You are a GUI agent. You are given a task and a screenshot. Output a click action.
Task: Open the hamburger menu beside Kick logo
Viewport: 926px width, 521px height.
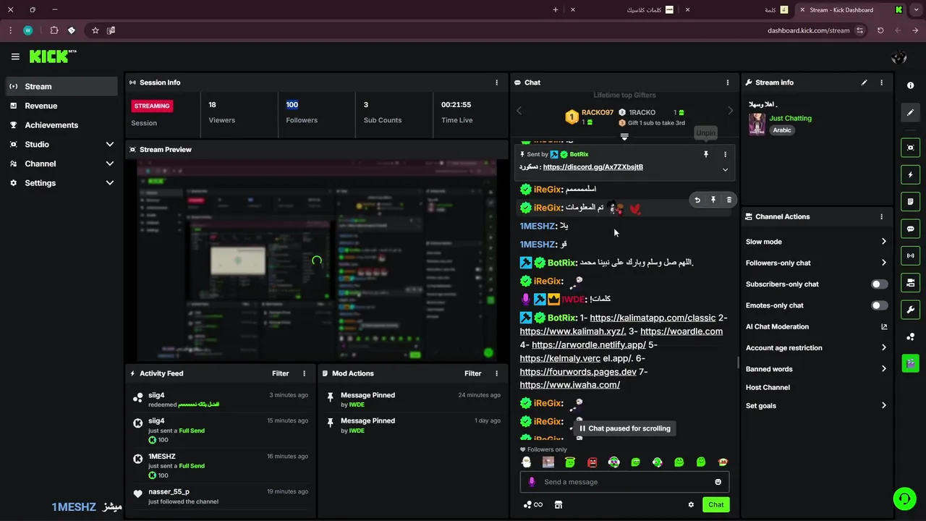pyautogui.click(x=15, y=56)
